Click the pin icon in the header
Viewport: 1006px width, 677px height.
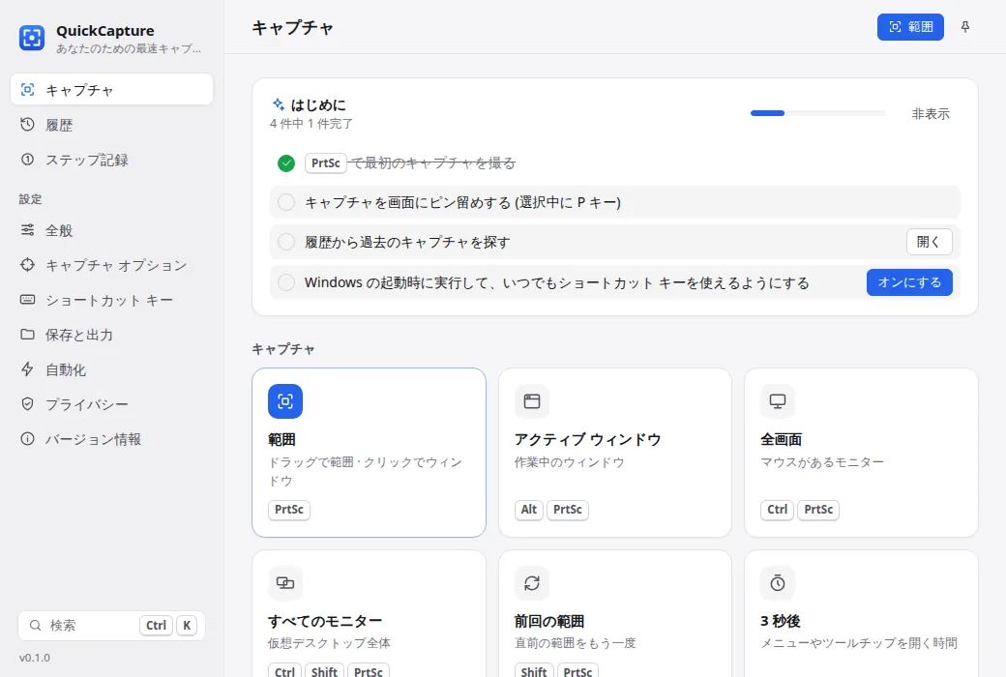pos(965,27)
